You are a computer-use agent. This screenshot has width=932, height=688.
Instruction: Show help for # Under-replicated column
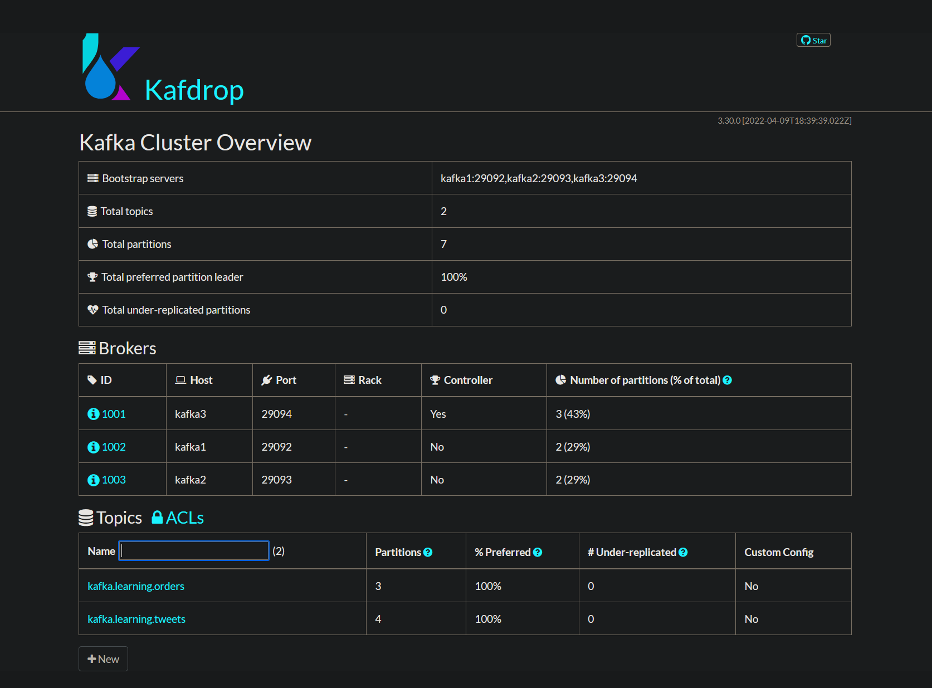coord(683,553)
